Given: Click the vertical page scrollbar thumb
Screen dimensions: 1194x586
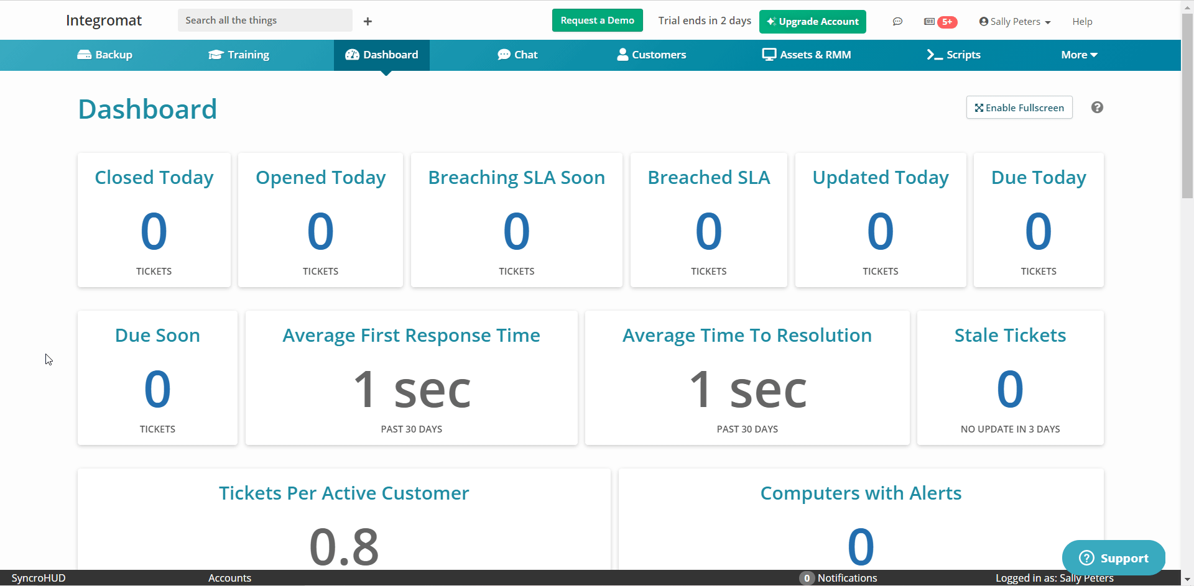Looking at the screenshot, I should (x=1187, y=106).
